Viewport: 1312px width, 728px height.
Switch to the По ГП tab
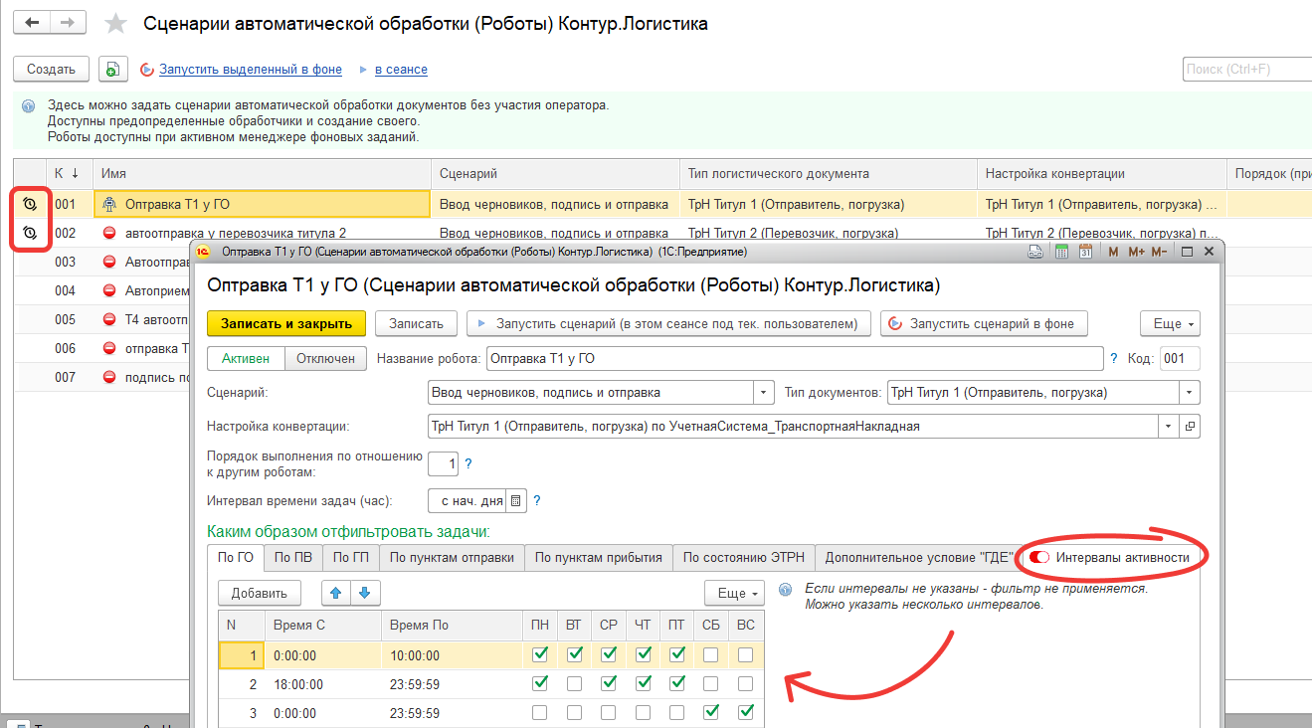(350, 557)
